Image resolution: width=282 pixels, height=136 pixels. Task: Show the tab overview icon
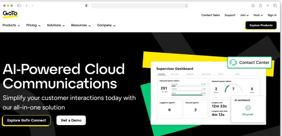click(x=275, y=6)
